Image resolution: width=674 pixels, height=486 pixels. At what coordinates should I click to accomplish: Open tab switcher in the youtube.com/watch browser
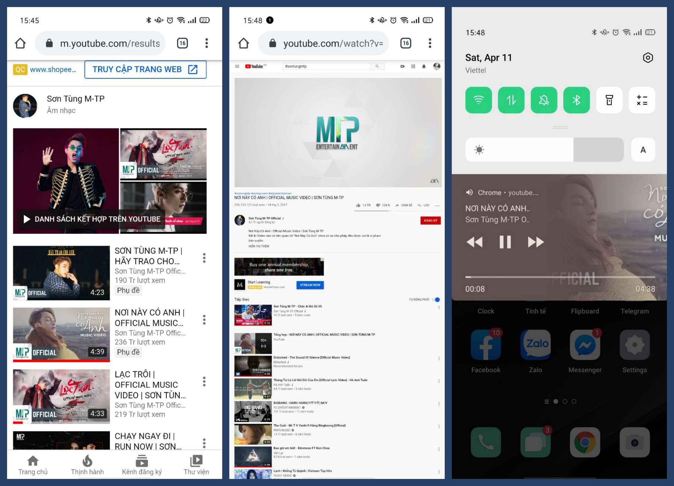[x=406, y=43]
